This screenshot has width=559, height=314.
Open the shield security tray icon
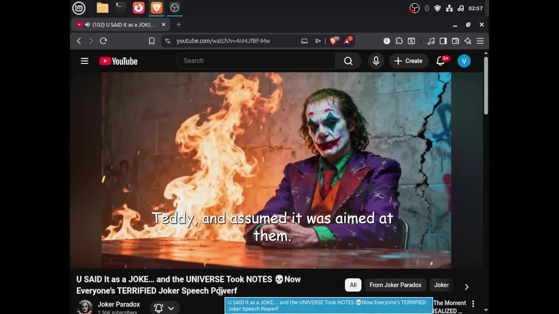point(438,8)
